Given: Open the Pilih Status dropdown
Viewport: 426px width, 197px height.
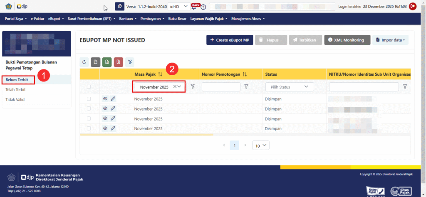Looking at the screenshot, I should point(289,87).
